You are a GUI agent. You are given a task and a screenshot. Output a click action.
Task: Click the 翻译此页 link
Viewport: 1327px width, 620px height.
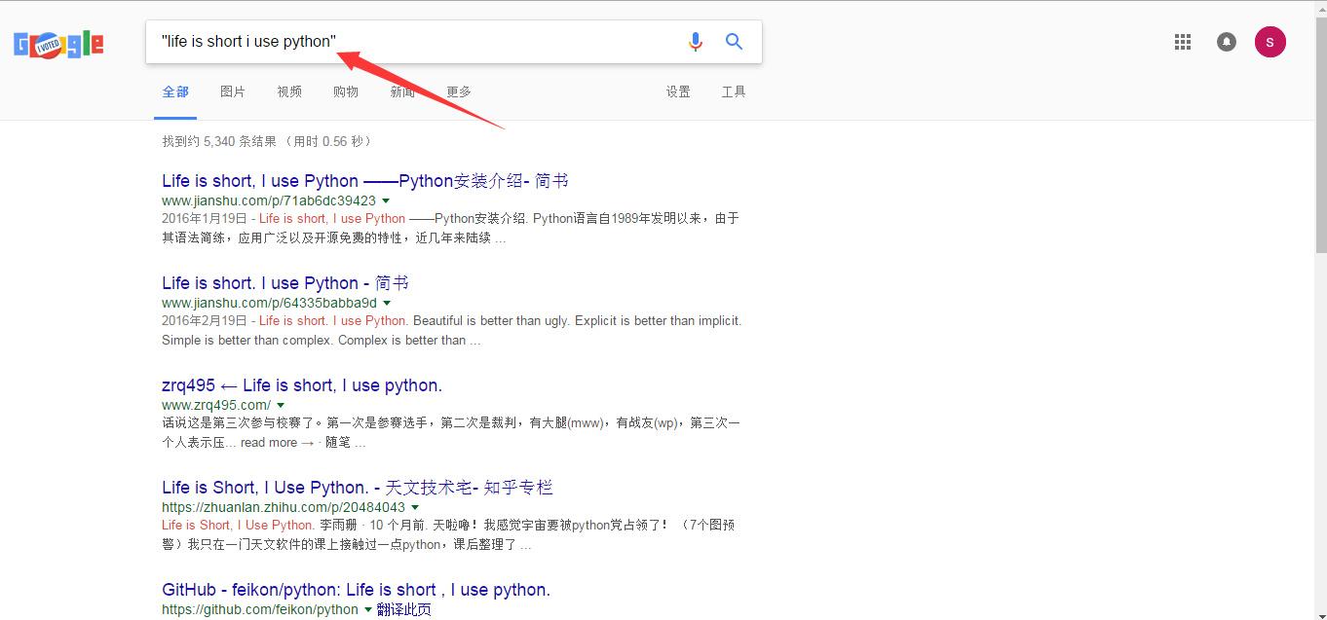(403, 609)
